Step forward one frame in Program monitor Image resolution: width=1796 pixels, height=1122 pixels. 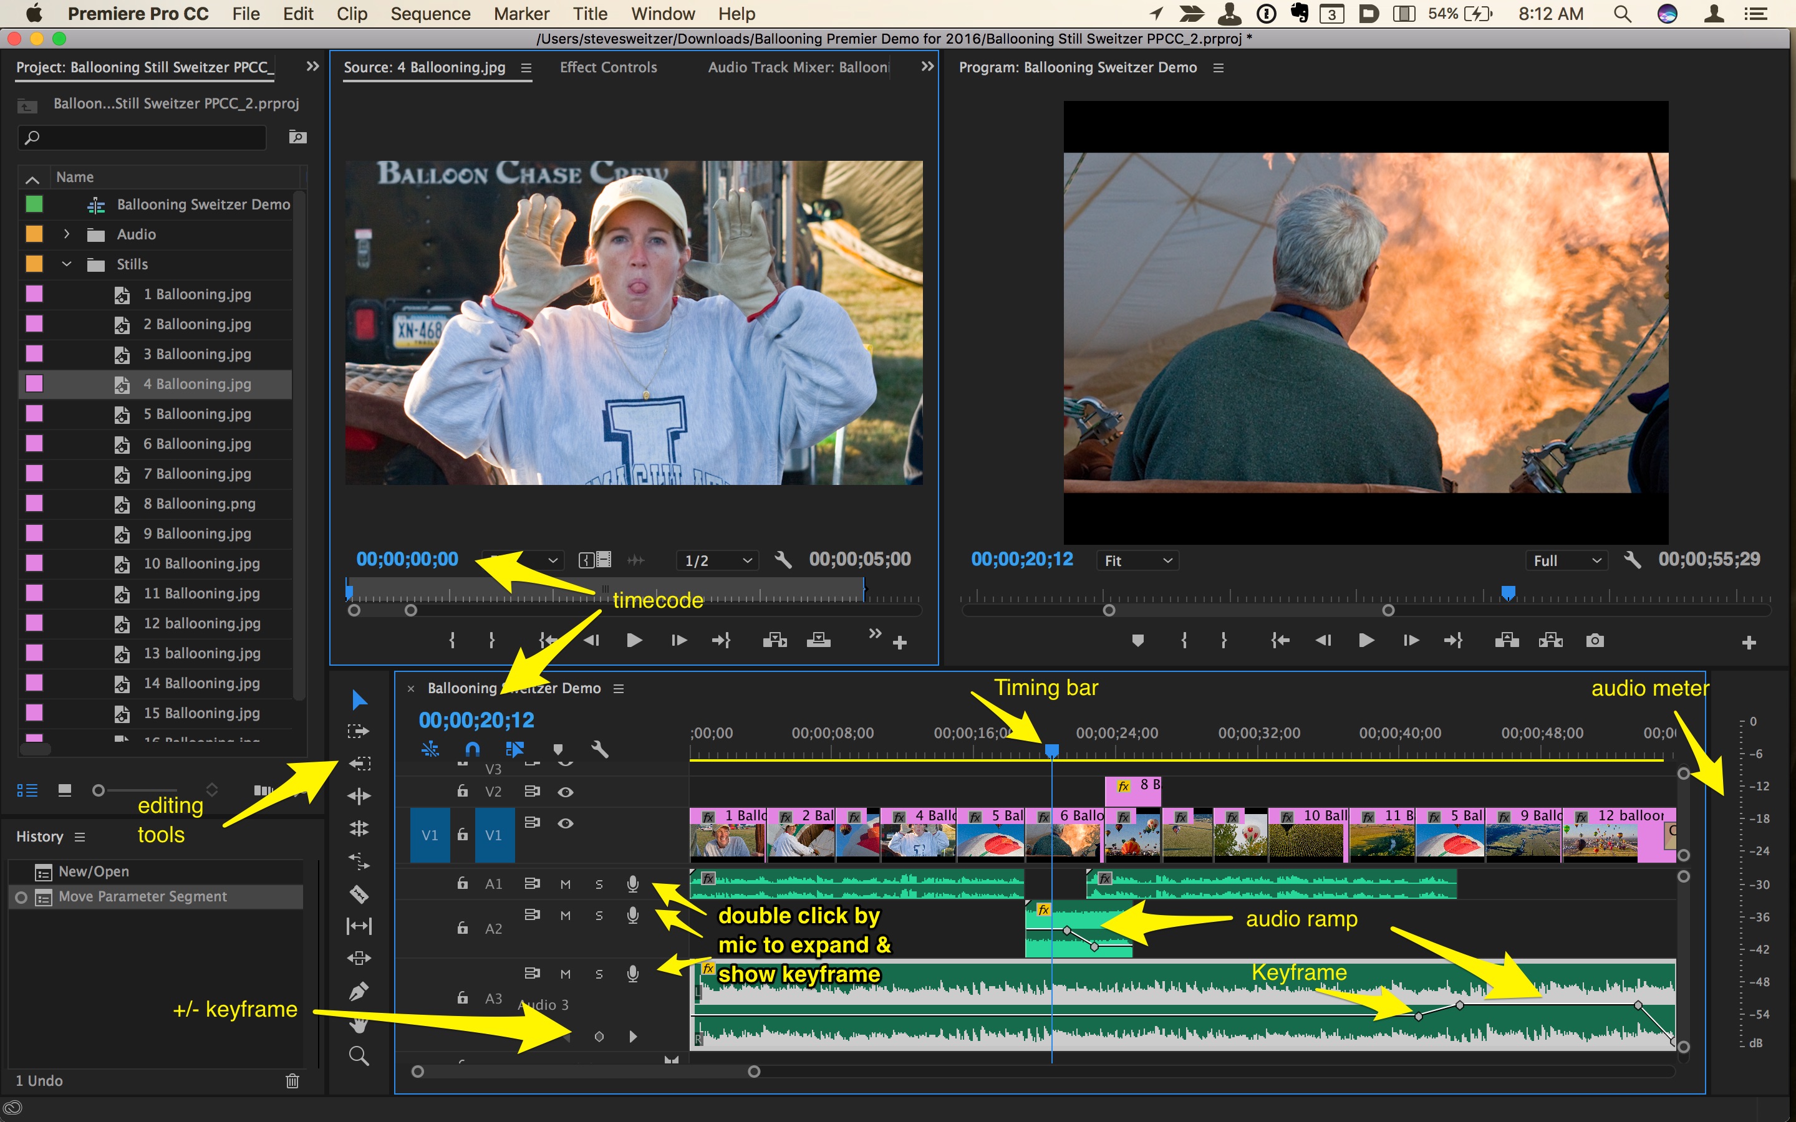click(x=1411, y=640)
